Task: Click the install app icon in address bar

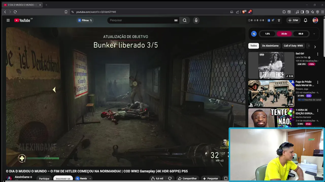Action: 232,12
